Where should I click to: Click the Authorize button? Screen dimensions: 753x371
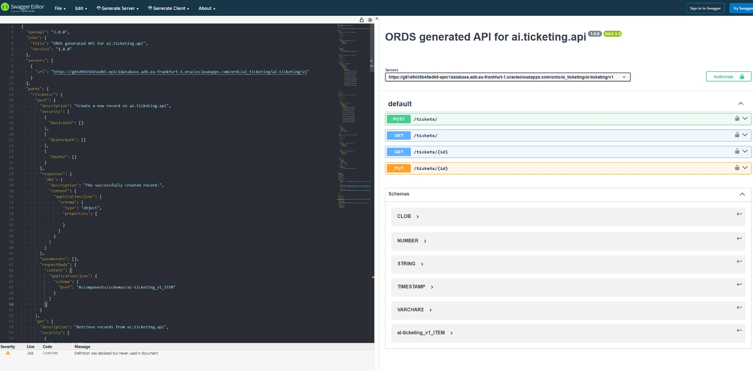pos(728,77)
